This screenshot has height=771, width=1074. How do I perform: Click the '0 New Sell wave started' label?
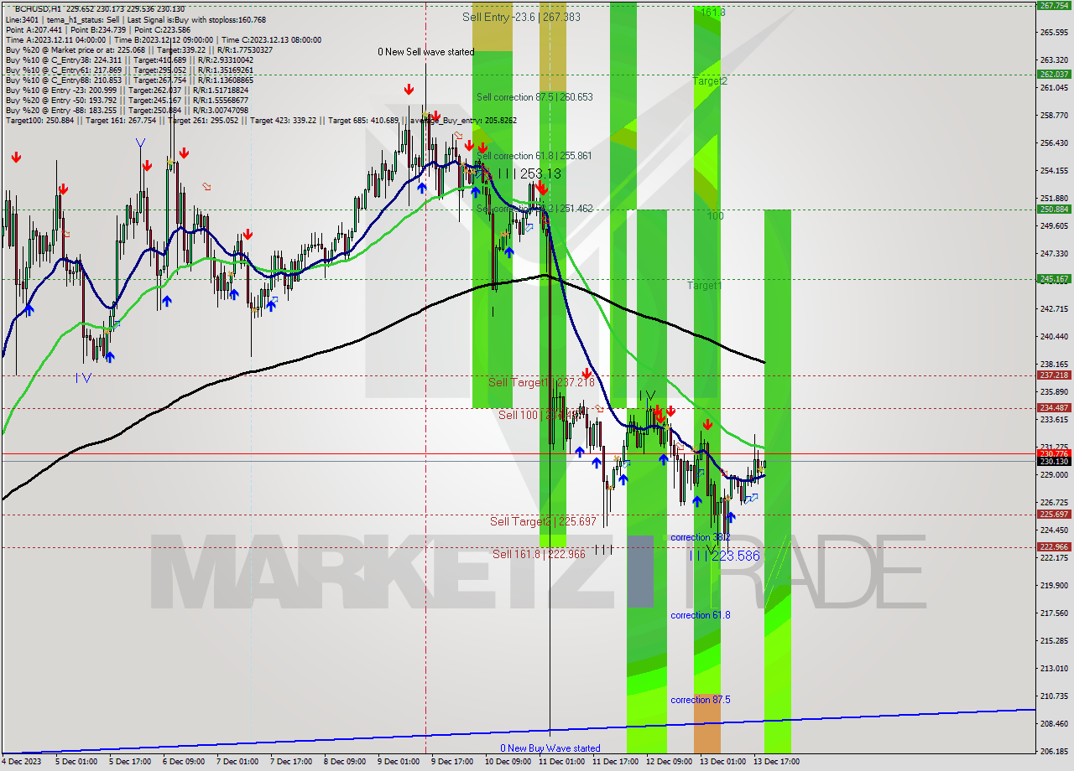[425, 52]
